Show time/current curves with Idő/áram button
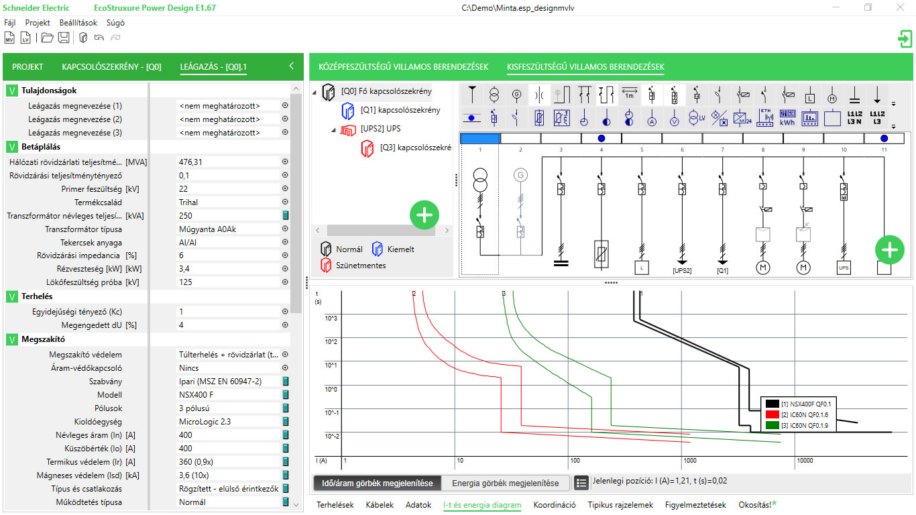The height and width of the screenshot is (515, 916). pos(377,483)
